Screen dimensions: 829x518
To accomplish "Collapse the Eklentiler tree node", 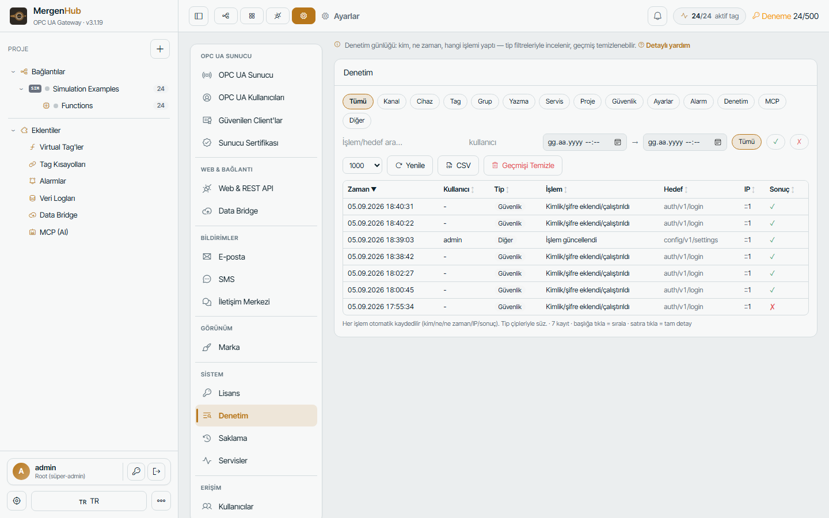I will [13, 131].
